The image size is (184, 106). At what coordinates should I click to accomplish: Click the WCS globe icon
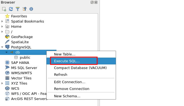pyautogui.click(x=7, y=88)
